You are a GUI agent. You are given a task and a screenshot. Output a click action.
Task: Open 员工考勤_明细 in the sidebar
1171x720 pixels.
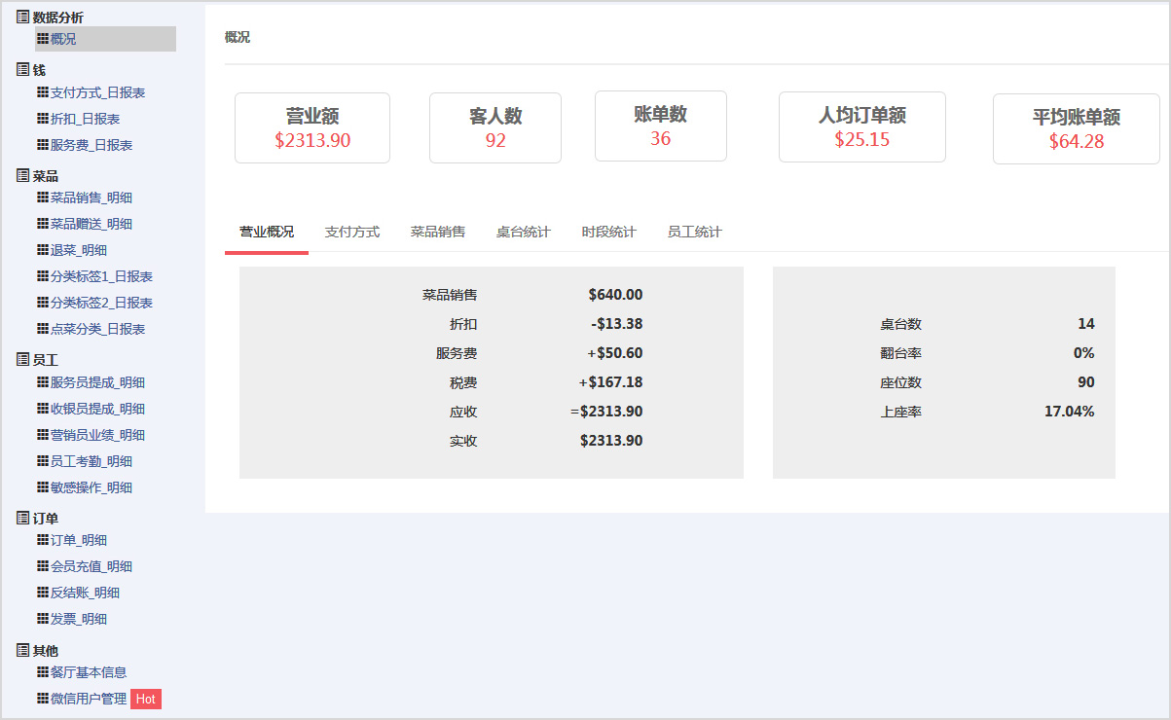coord(91,461)
